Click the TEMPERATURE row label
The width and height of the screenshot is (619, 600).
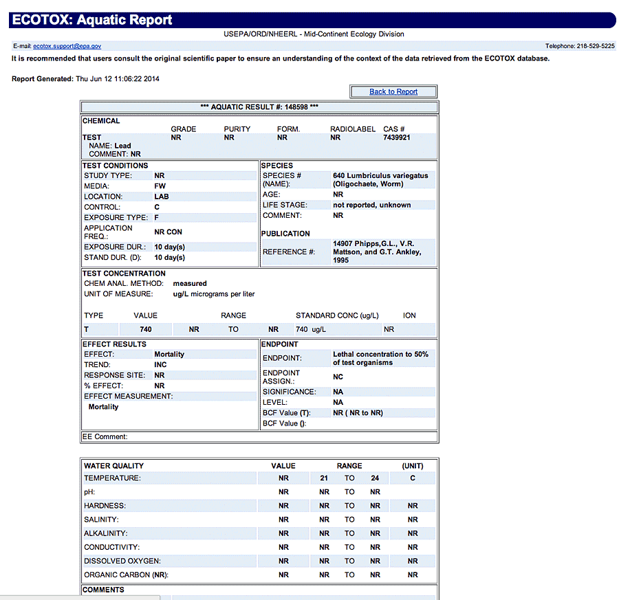(112, 478)
